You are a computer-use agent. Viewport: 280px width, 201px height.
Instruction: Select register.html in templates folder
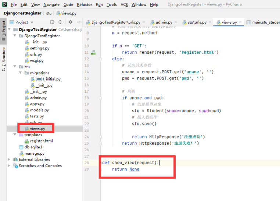tap(41, 141)
